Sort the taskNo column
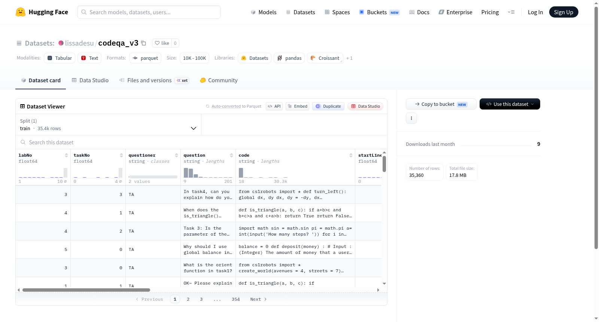599x322 pixels. [121, 155]
